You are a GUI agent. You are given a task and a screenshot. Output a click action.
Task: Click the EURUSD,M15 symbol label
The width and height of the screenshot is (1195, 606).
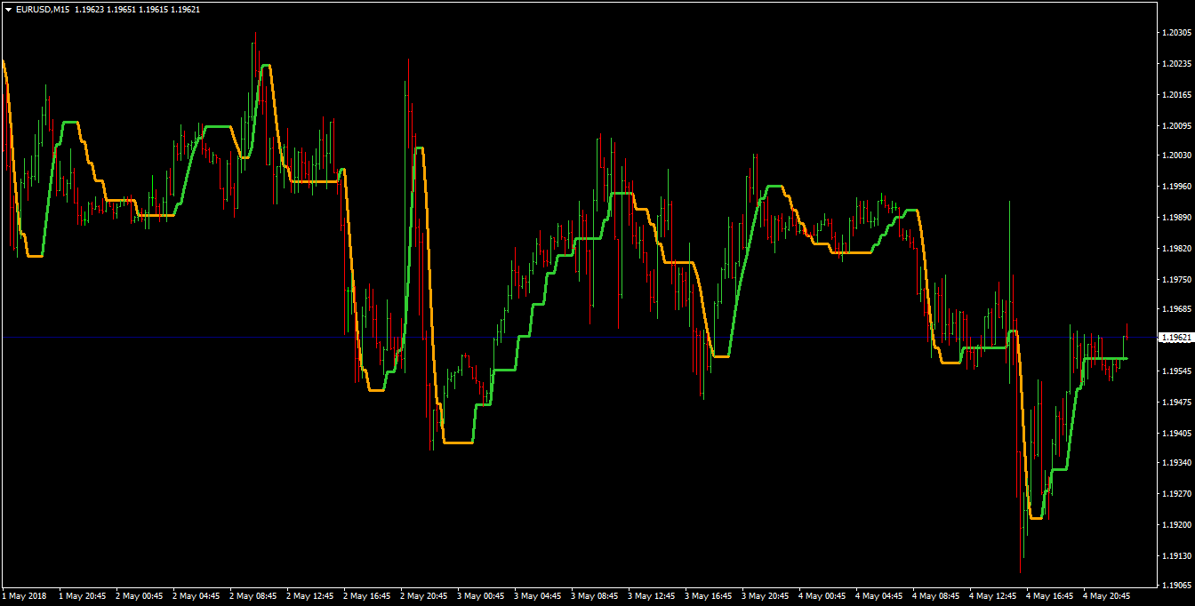[43, 9]
